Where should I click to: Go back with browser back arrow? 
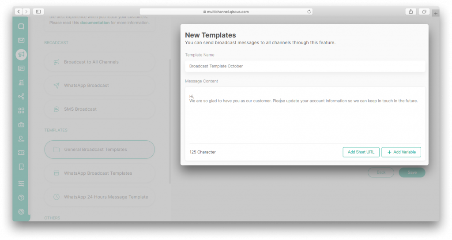click(x=19, y=11)
